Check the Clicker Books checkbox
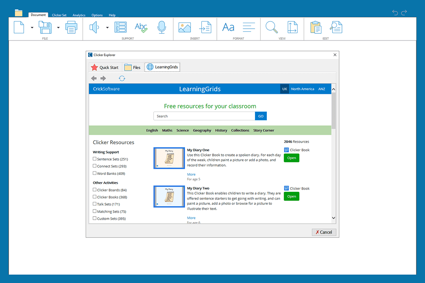Image resolution: width=425 pixels, height=283 pixels. tap(94, 197)
